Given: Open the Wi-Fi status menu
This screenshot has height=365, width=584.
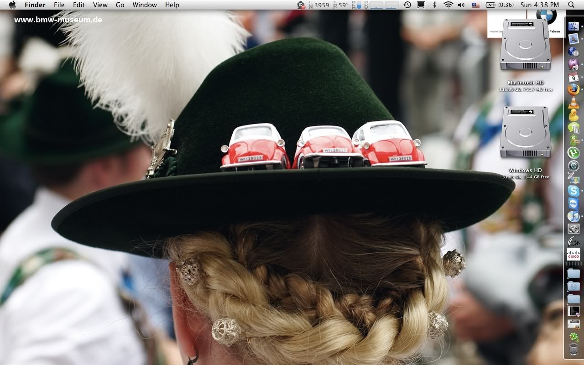Looking at the screenshot, I should [x=448, y=5].
